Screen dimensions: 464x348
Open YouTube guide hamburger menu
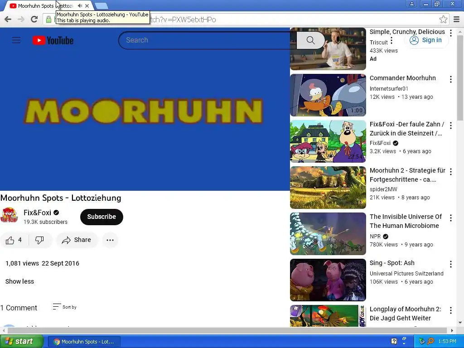click(x=16, y=40)
